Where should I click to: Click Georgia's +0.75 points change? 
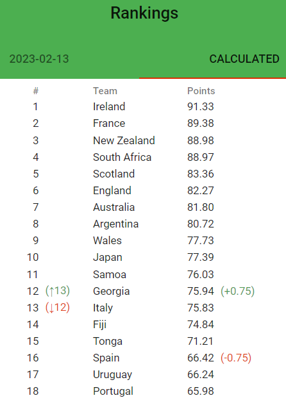pos(237,291)
